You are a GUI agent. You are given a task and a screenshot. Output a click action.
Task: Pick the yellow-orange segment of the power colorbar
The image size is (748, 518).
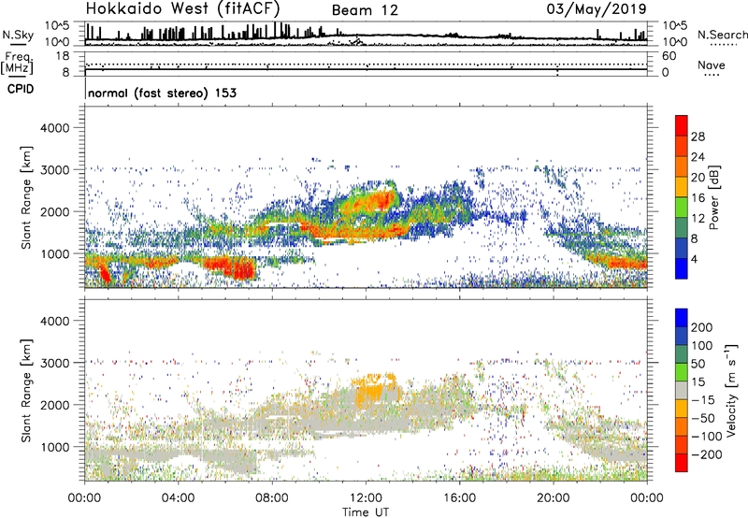pos(682,187)
